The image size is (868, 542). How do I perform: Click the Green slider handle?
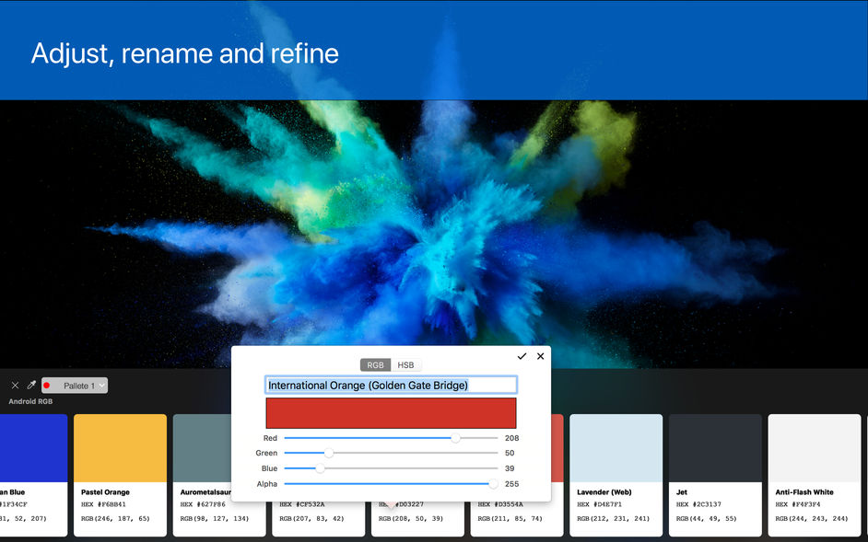[x=329, y=453]
